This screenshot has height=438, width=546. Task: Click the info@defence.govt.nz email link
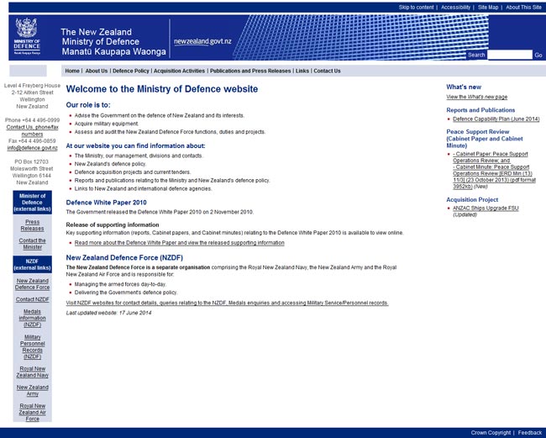[x=33, y=148]
